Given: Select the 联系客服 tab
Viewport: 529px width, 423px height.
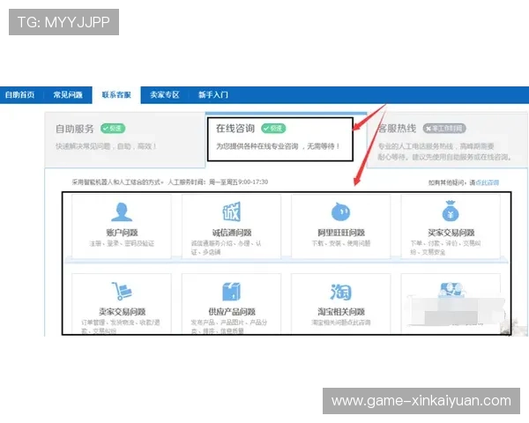Looking at the screenshot, I should pyautogui.click(x=115, y=94).
